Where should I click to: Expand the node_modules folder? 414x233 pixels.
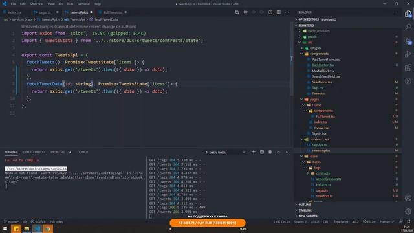point(318,31)
